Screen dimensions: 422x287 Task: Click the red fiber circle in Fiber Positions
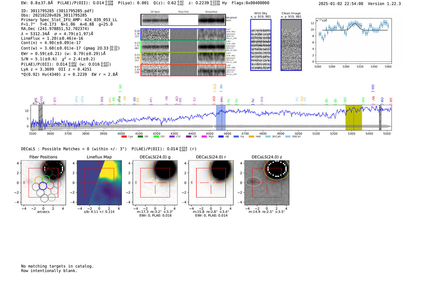pyautogui.click(x=50, y=185)
